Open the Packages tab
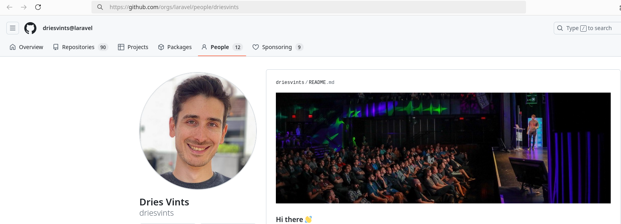 click(x=175, y=47)
